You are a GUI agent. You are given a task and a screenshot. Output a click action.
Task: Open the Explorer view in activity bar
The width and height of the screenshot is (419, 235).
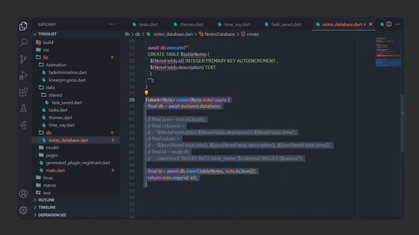(x=24, y=26)
